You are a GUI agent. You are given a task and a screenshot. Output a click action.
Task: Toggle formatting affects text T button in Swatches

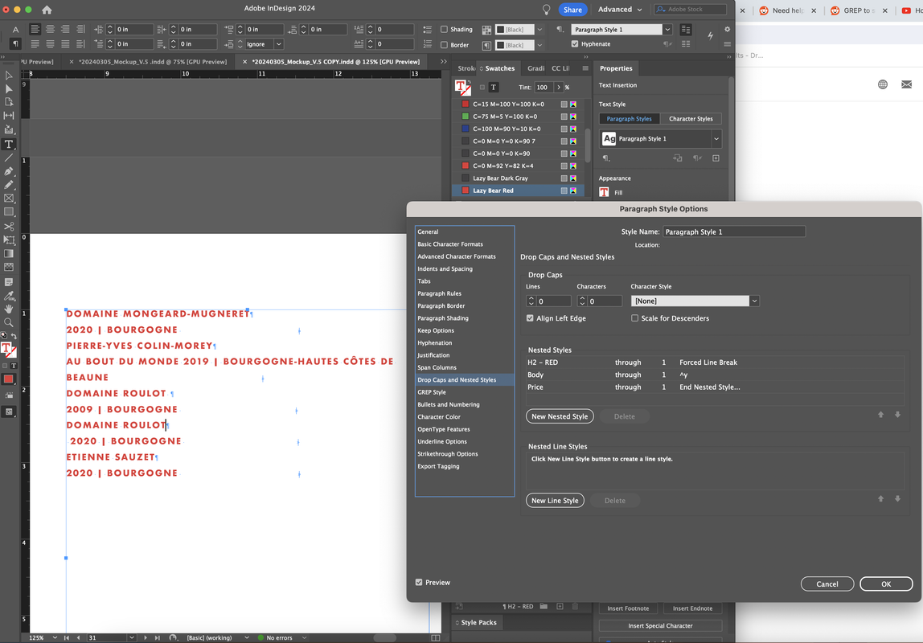coord(494,88)
